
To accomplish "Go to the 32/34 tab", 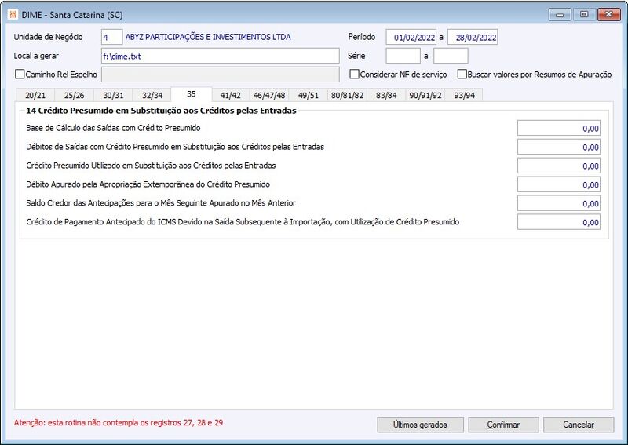I will coord(152,95).
